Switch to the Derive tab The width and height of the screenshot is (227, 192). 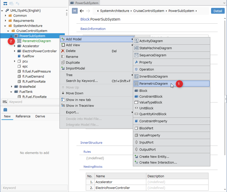pos(40,116)
